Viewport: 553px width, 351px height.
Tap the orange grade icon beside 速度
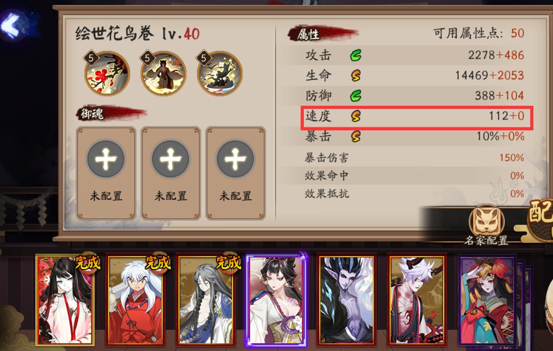(356, 116)
